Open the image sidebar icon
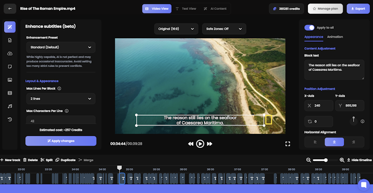This screenshot has height=193, width=373. tap(10, 80)
